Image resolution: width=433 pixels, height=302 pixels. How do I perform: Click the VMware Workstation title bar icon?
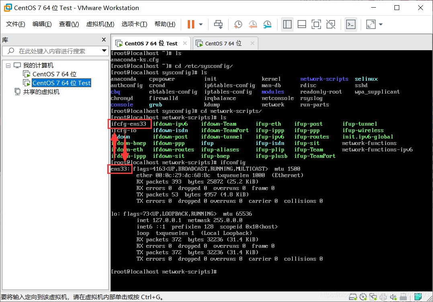8,8
